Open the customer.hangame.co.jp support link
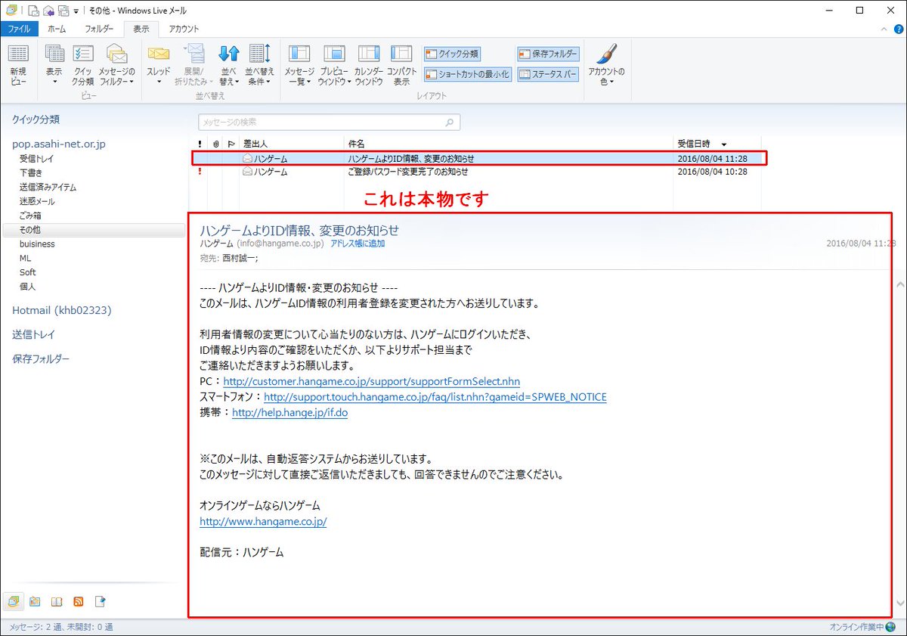The height and width of the screenshot is (636, 907). coord(372,382)
